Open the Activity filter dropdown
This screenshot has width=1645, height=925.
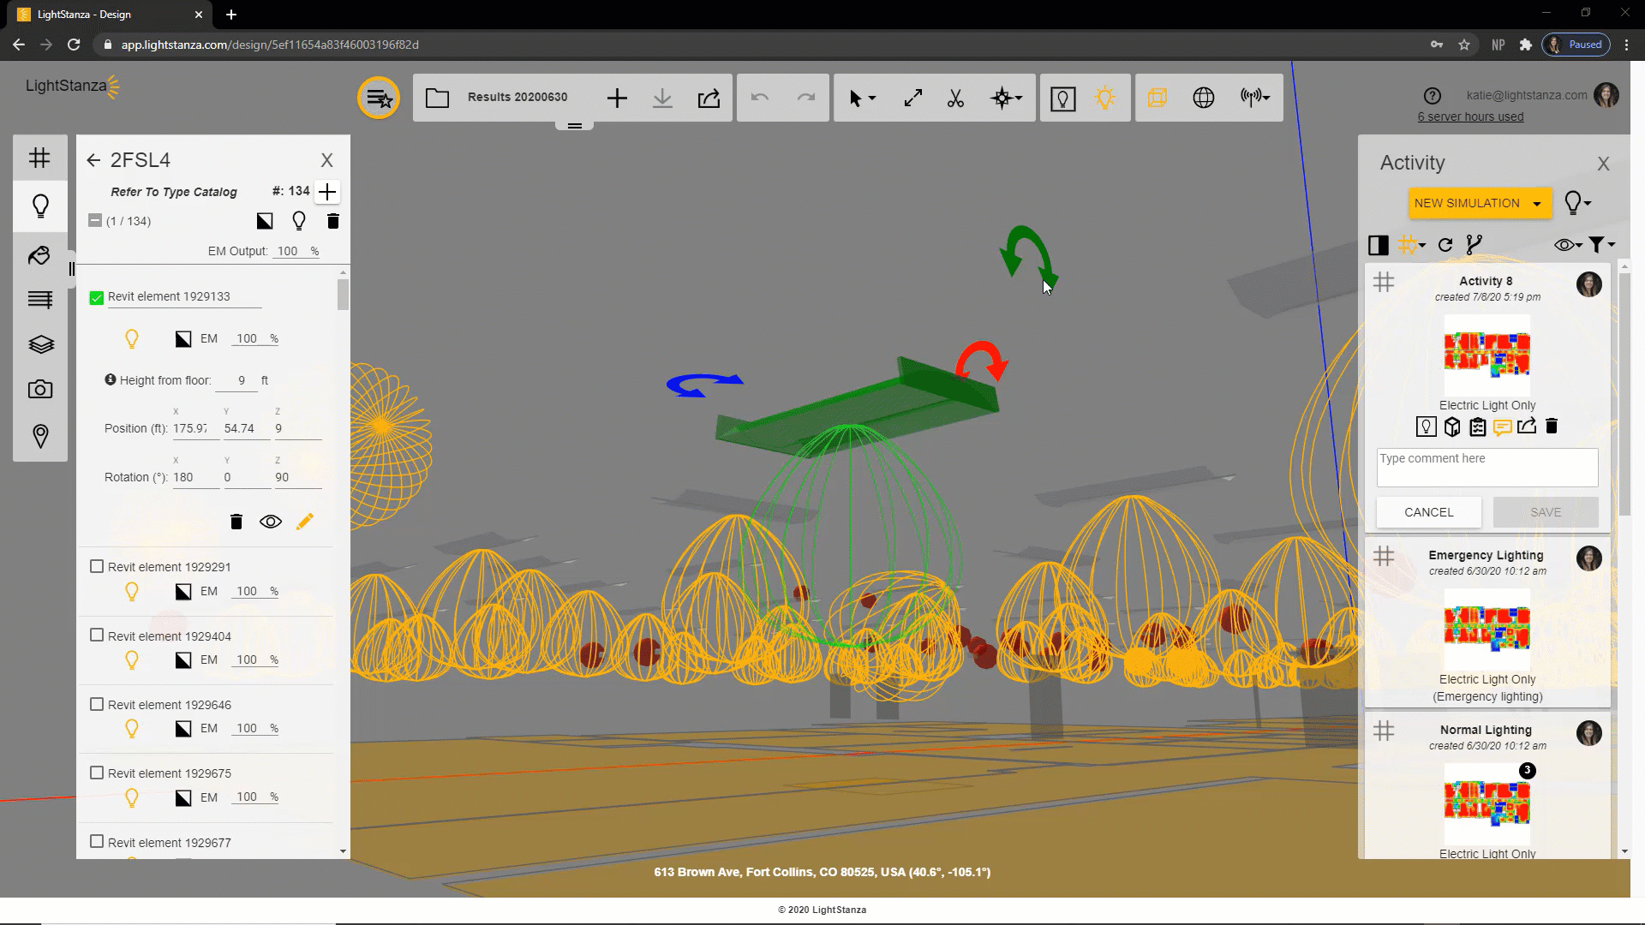click(1601, 245)
